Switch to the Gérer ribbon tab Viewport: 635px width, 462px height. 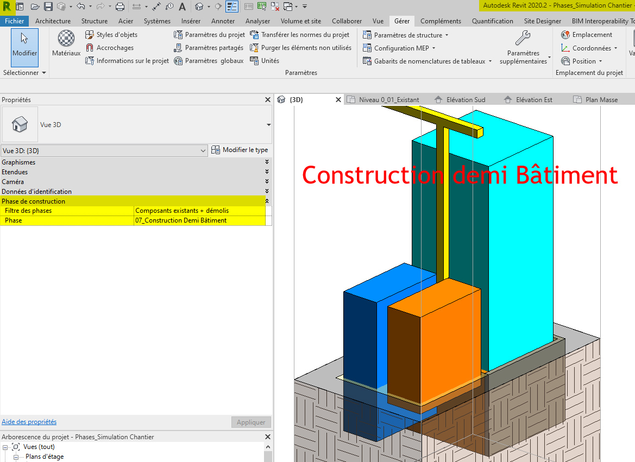point(401,21)
